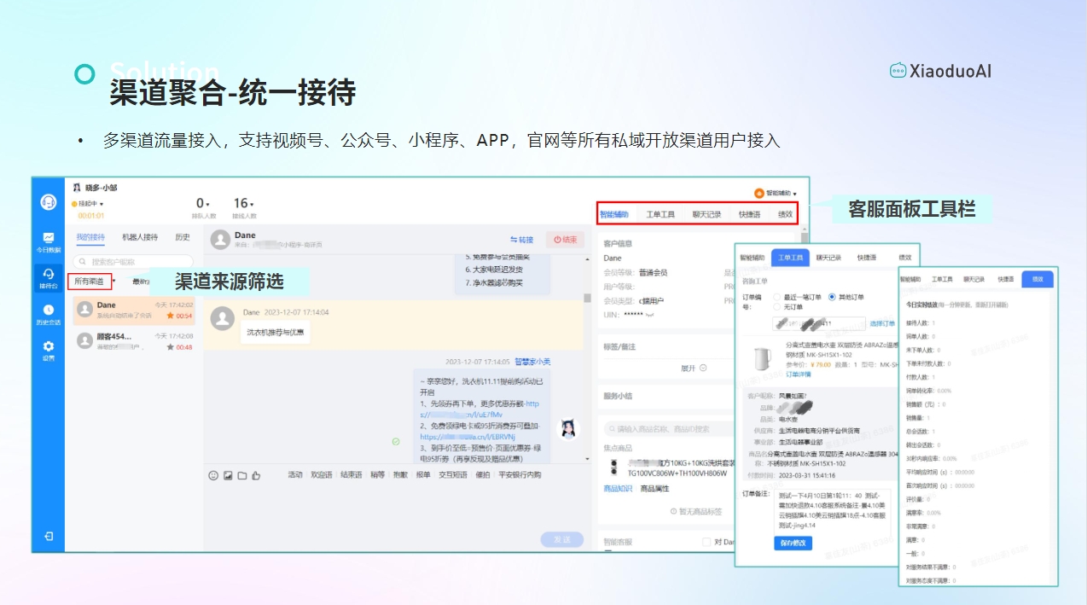Click the 洗衣机推荐与优惠 message bubble
Viewport: 1087px width, 605px height.
pos(275,332)
